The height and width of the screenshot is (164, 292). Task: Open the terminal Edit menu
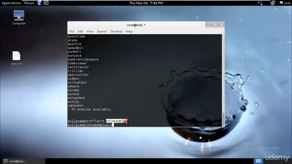[x=80, y=31]
